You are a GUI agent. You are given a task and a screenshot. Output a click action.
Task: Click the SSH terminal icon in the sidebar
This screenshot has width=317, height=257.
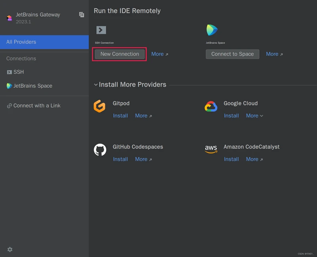pyautogui.click(x=9, y=72)
